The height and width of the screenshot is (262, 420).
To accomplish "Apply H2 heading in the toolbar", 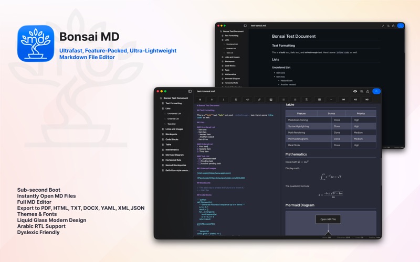I will pos(355,100).
